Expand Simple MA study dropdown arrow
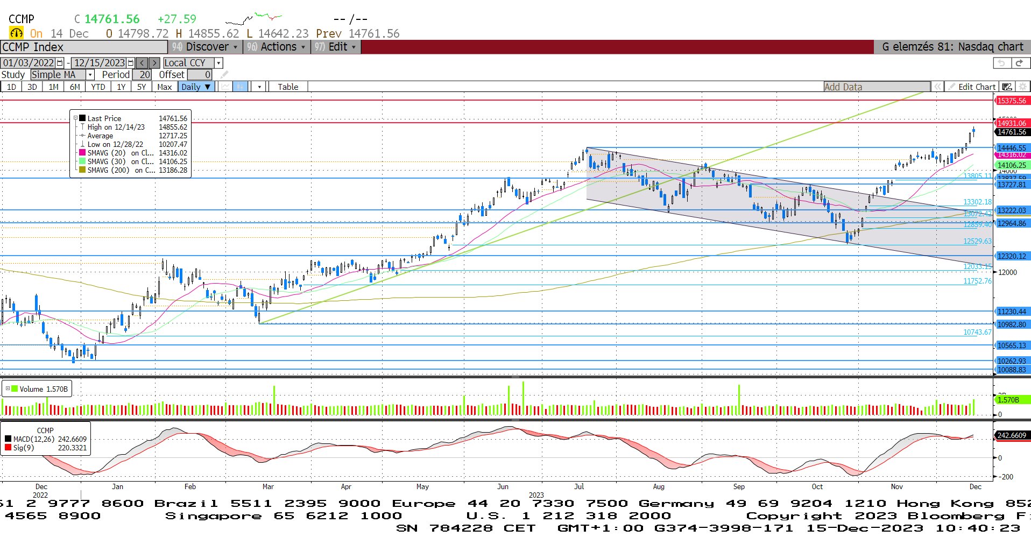The width and height of the screenshot is (1031, 558). [x=90, y=75]
